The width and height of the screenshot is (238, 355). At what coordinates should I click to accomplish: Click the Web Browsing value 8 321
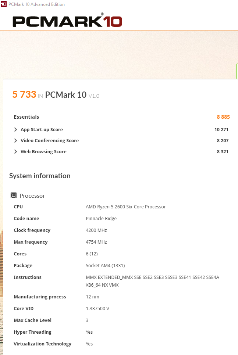223,152
